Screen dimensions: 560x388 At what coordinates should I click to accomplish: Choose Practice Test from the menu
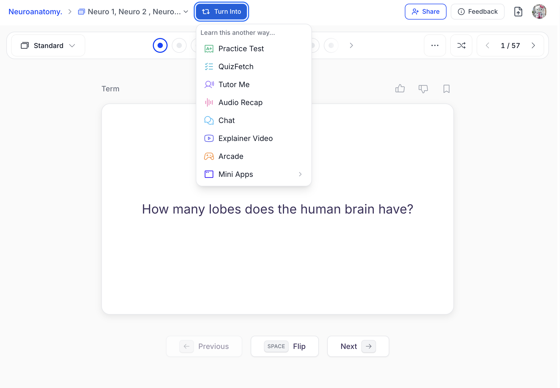click(x=241, y=49)
